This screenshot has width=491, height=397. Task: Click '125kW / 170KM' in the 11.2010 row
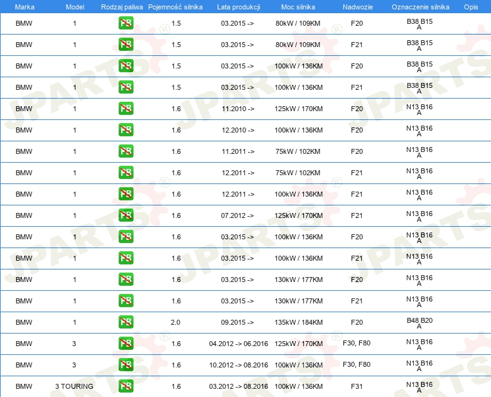298,109
